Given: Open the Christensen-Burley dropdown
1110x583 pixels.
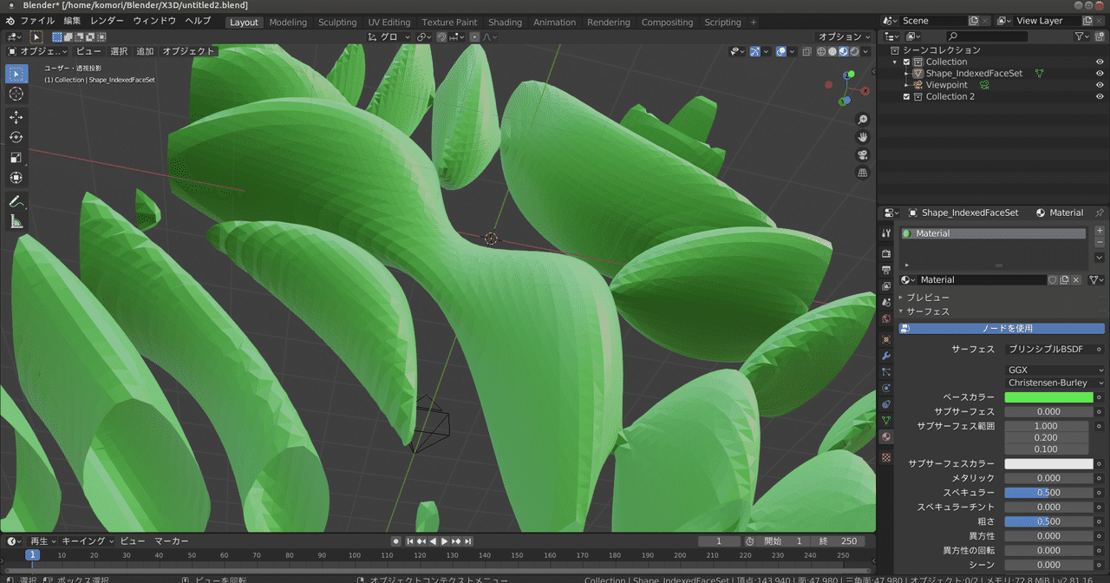Looking at the screenshot, I should click(1056, 383).
